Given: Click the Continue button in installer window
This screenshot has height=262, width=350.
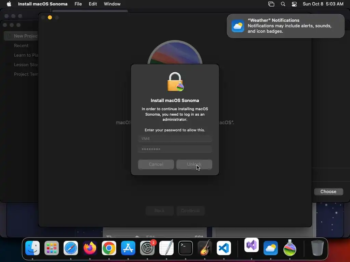Looking at the screenshot, I should (190, 211).
